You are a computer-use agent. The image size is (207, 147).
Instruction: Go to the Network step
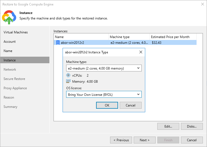point(10,70)
